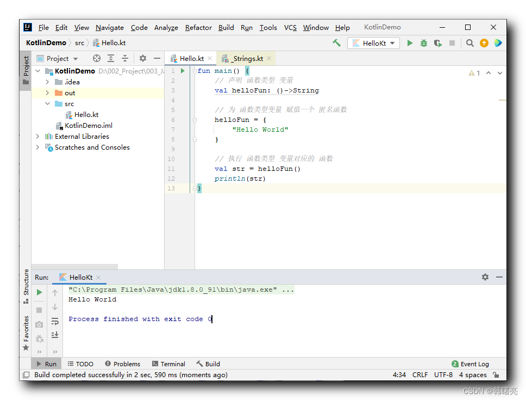Expand the .idea folder
Image resolution: width=526 pixels, height=400 pixels.
click(x=47, y=82)
